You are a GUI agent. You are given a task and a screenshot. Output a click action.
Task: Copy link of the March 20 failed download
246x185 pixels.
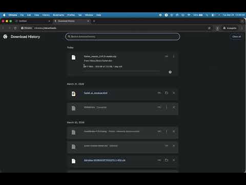159,132
